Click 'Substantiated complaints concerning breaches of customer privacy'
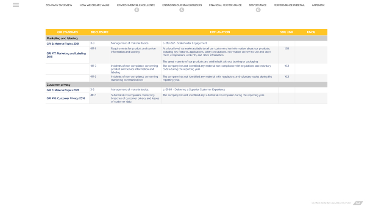Viewport: 373px width, 209px height. click(x=135, y=98)
